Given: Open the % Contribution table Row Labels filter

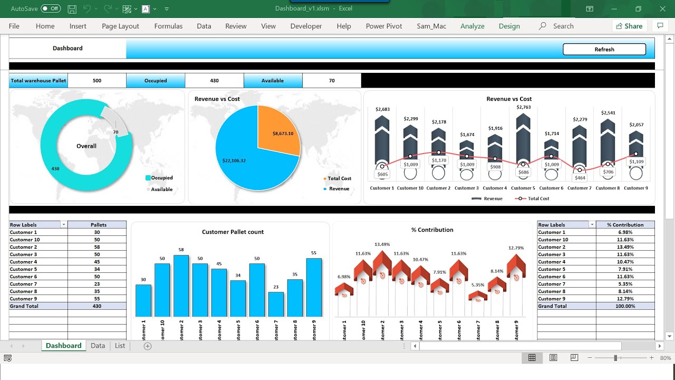Looking at the screenshot, I should pos(592,225).
